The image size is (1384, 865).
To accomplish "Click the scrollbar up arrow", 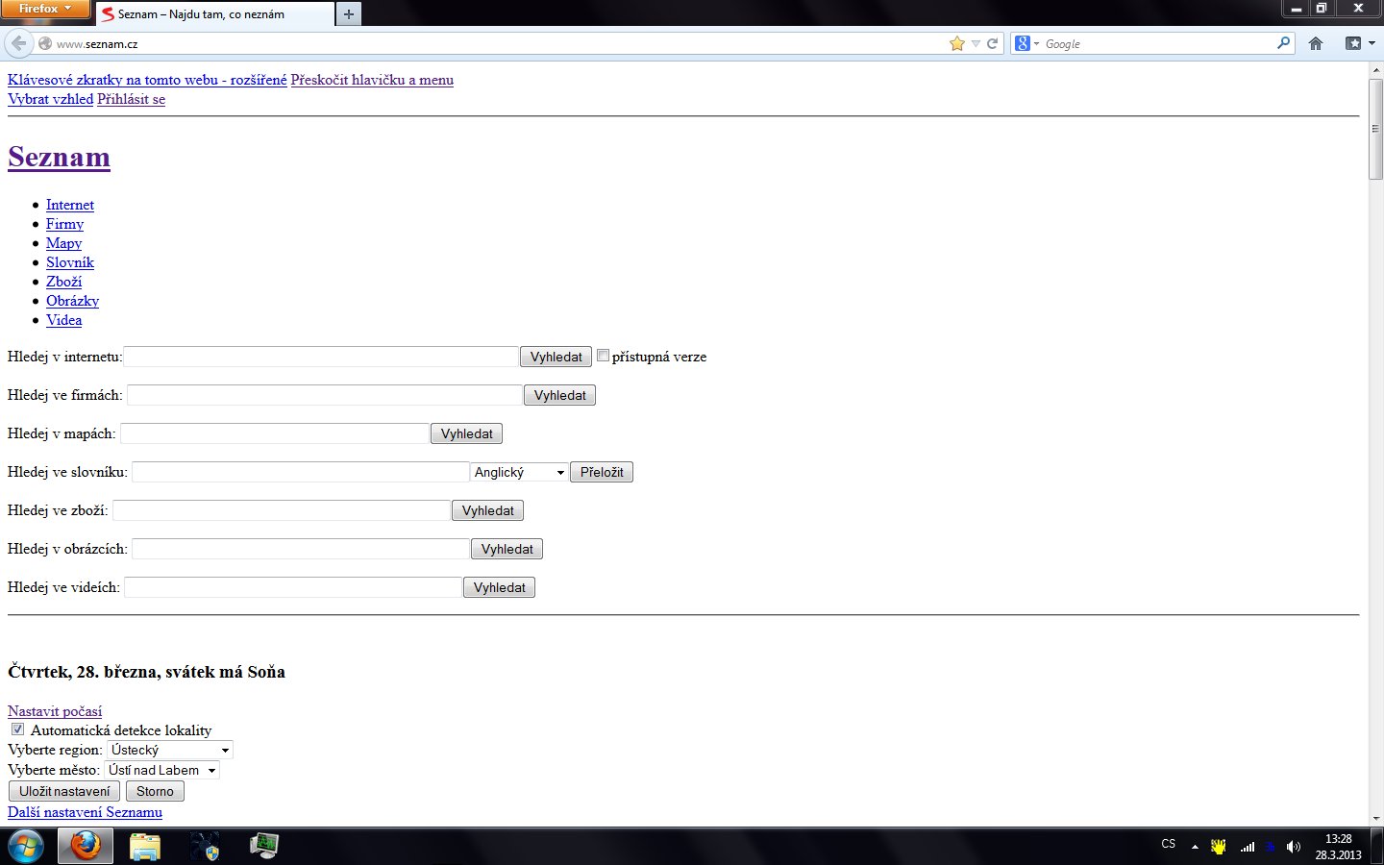I will click(1375, 70).
